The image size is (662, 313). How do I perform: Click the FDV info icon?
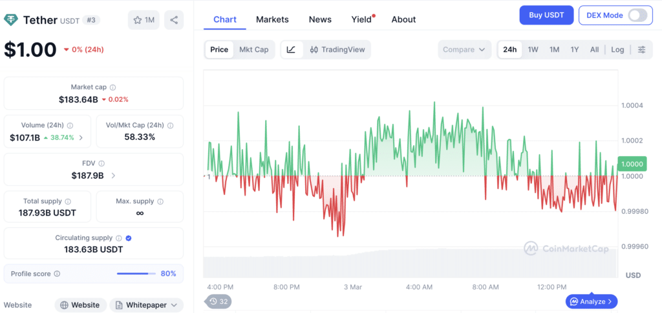[101, 163]
